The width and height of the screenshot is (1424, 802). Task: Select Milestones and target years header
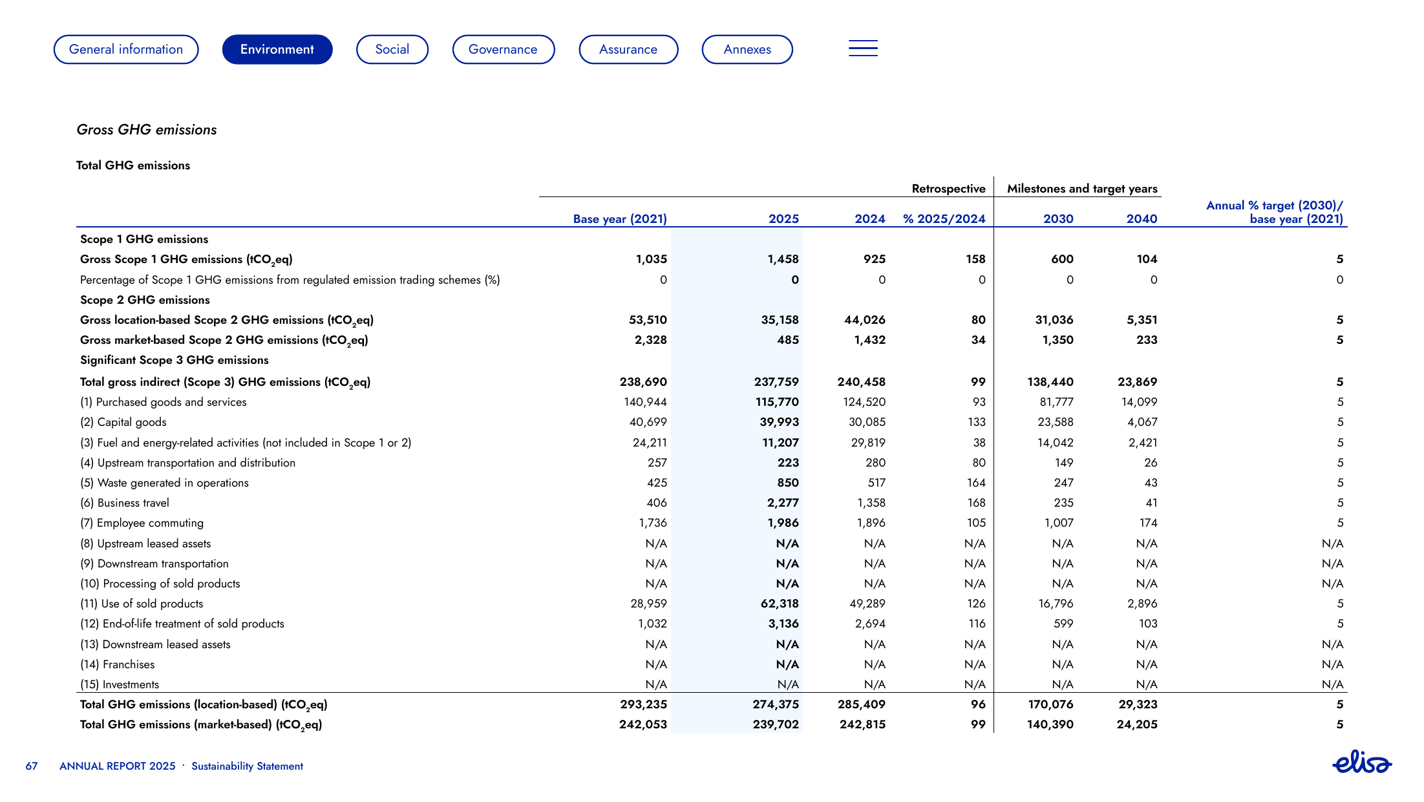(x=1082, y=189)
